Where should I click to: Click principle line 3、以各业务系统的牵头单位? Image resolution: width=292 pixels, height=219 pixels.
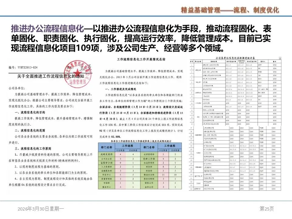(x=51, y=173)
